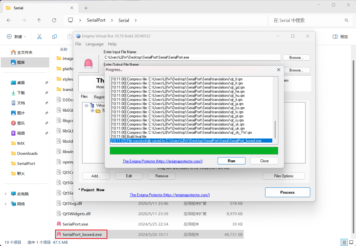Click the Run button in Progress dialog
Viewport: 356px width, 246px height.
pyautogui.click(x=231, y=161)
